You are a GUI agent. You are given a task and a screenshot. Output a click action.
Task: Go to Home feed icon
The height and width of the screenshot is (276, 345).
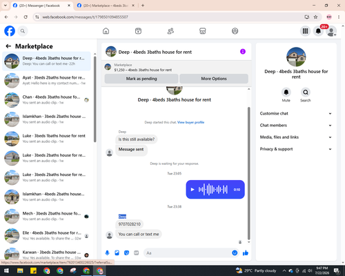click(106, 31)
